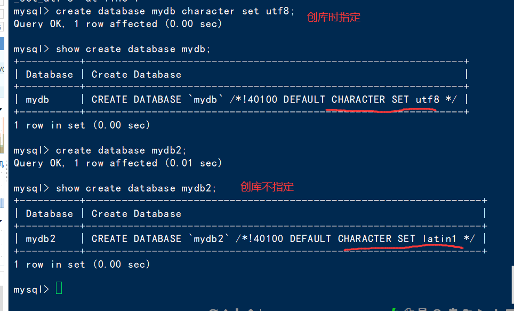
Task: Click the 'Database' header above the mydb row
Action: [x=50, y=75]
